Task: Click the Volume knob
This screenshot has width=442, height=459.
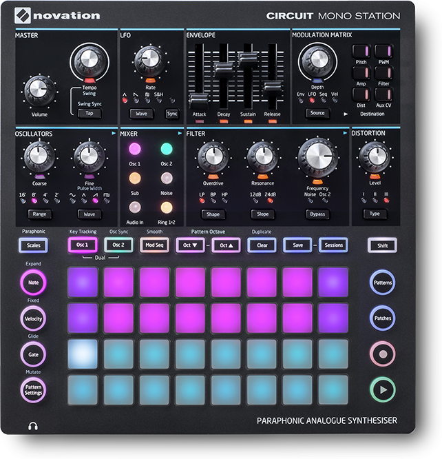Action: point(39,90)
